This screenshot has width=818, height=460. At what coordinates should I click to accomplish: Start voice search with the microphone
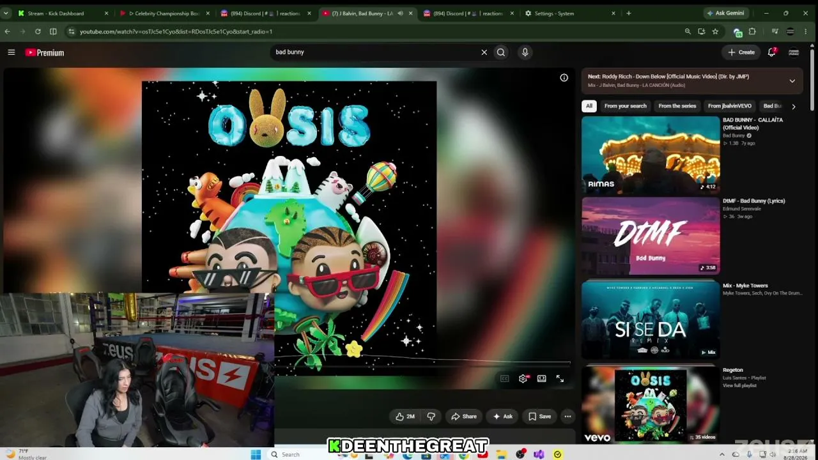525,52
